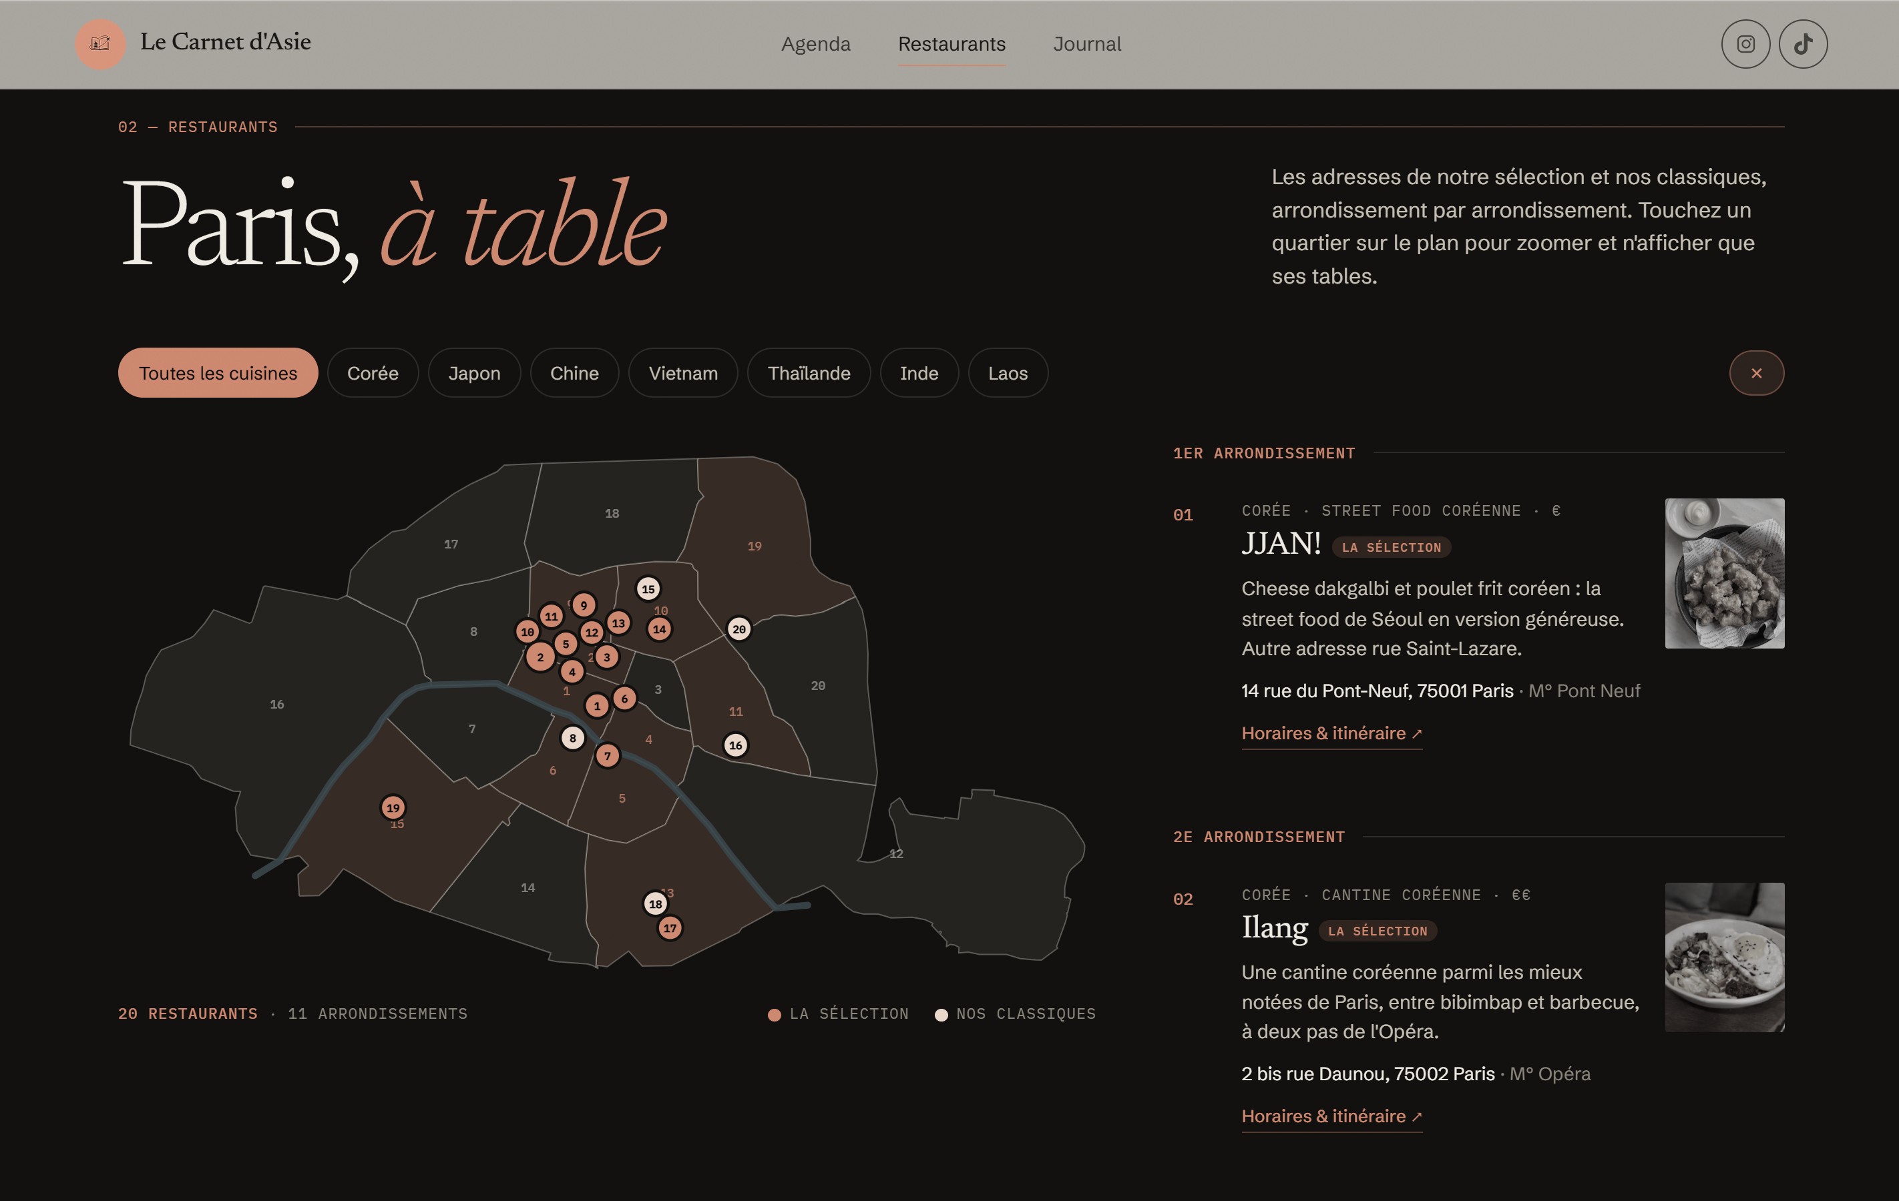Filter restaurants by Inde

tap(919, 373)
